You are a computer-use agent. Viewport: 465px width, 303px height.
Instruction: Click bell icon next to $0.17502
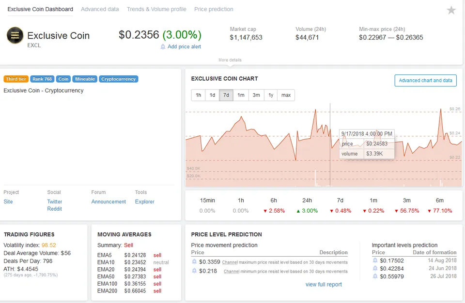[x=375, y=260]
